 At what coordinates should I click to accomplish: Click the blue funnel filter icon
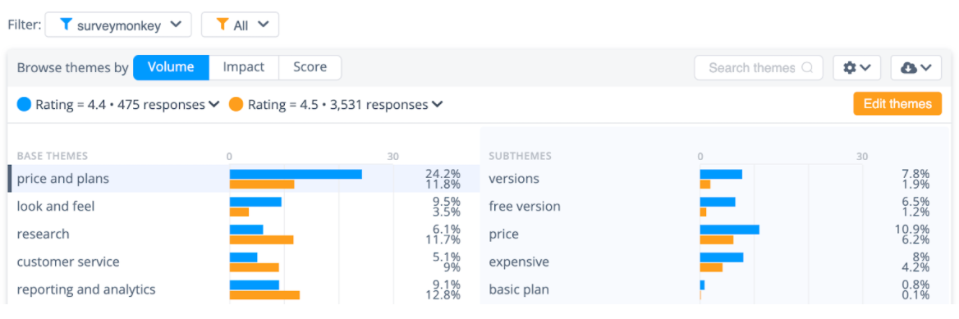[66, 25]
